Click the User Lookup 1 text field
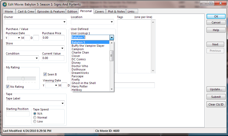 tap(90, 37)
